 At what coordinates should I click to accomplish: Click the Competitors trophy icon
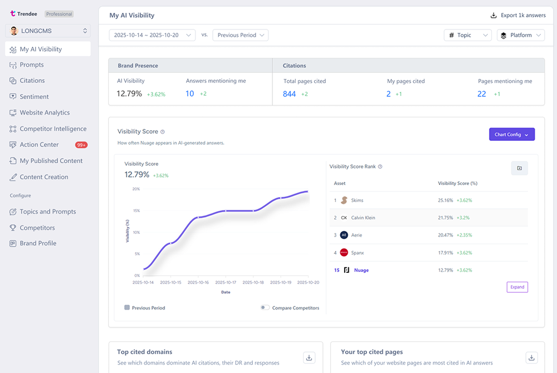(x=13, y=228)
